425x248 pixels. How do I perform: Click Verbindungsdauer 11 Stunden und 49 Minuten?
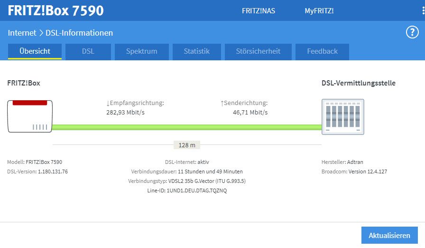tap(187, 172)
